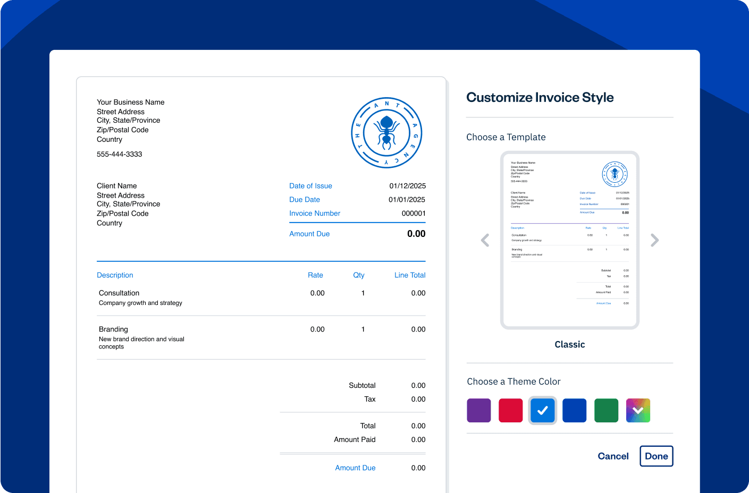Viewport: 749px width, 493px height.
Task: Click Cancel to discard style changes
Action: [x=613, y=456]
